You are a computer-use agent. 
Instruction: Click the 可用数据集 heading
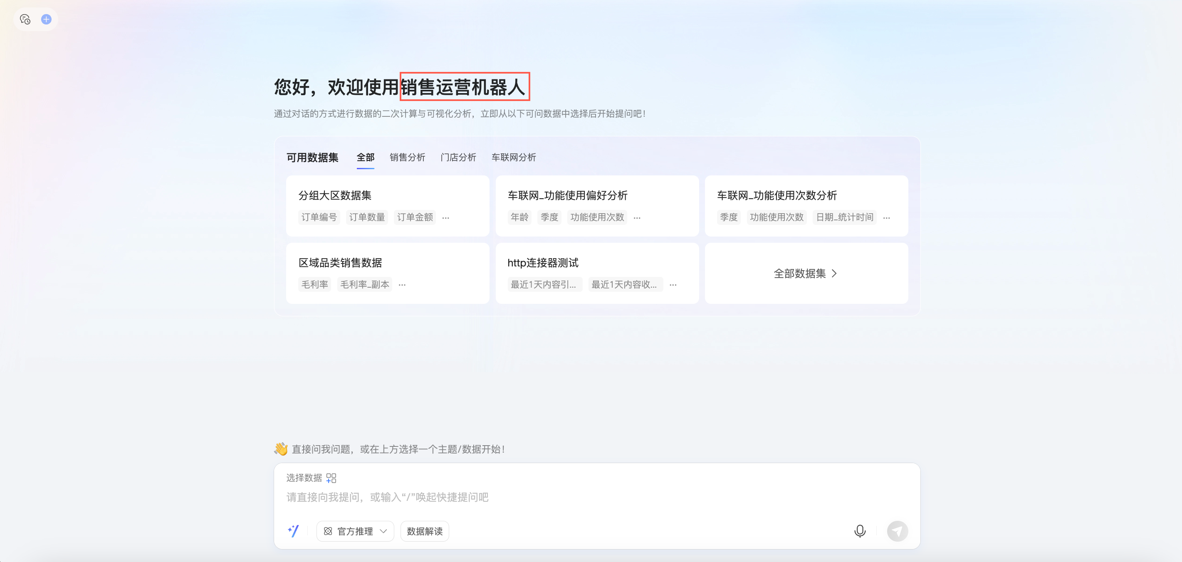tap(312, 158)
